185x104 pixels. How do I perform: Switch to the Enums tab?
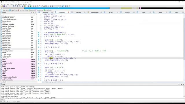tap(144, 12)
